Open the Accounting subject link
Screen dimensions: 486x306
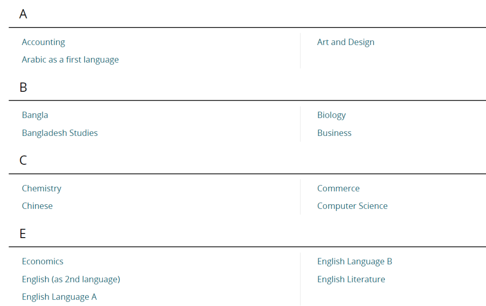click(43, 42)
